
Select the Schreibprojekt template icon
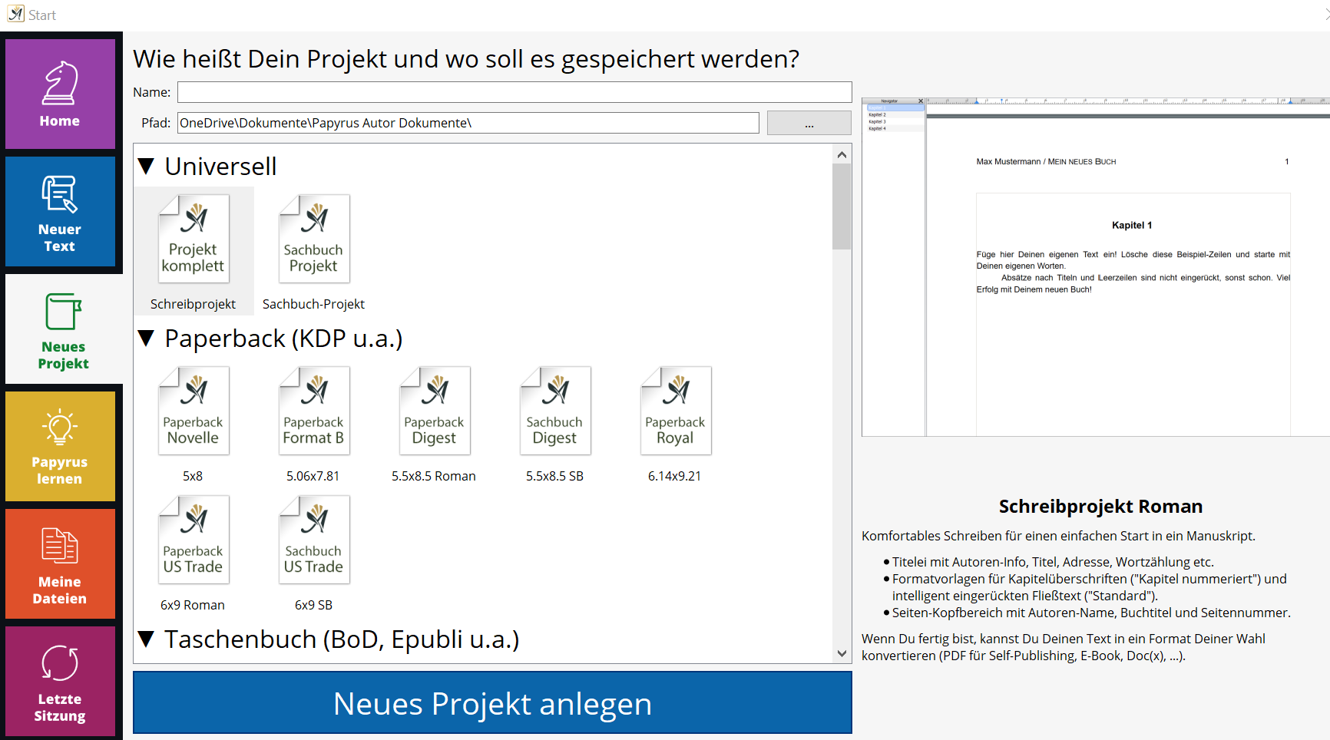coord(193,238)
